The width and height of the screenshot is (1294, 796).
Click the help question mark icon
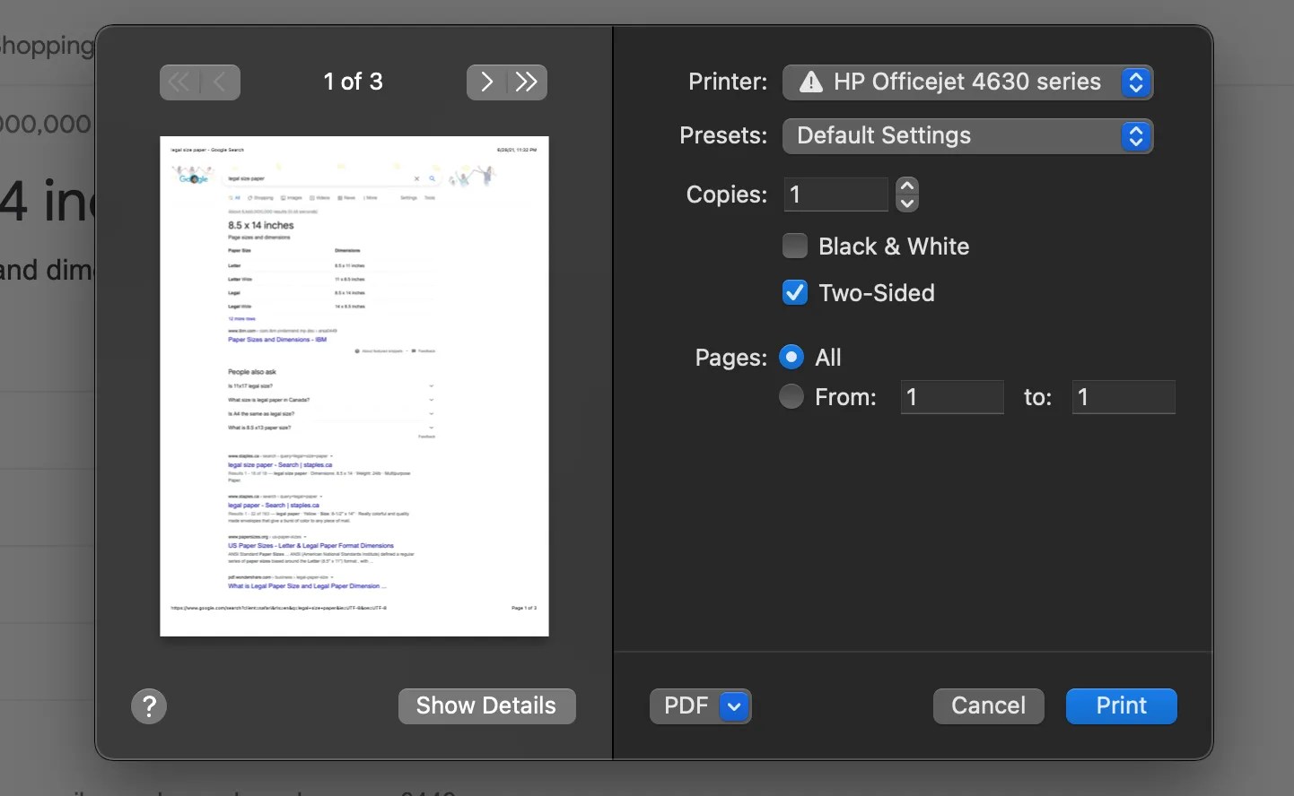(x=148, y=705)
